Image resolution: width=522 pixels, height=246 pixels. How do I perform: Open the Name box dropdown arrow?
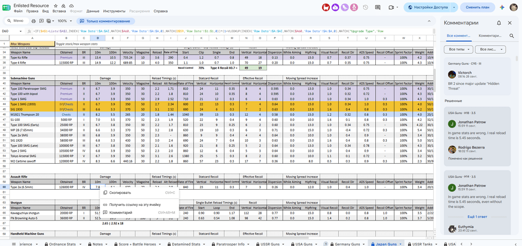pyautogui.click(x=21, y=31)
